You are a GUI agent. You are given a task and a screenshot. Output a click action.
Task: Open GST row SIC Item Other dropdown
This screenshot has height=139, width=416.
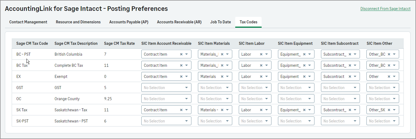(x=383, y=88)
